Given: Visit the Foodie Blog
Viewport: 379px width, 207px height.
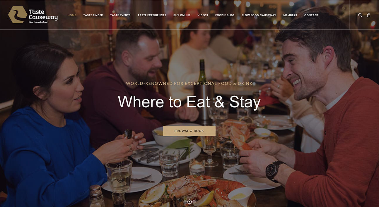Looking at the screenshot, I should (225, 15).
